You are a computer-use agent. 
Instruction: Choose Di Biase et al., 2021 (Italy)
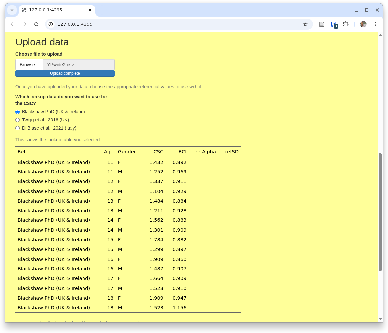[x=18, y=128]
